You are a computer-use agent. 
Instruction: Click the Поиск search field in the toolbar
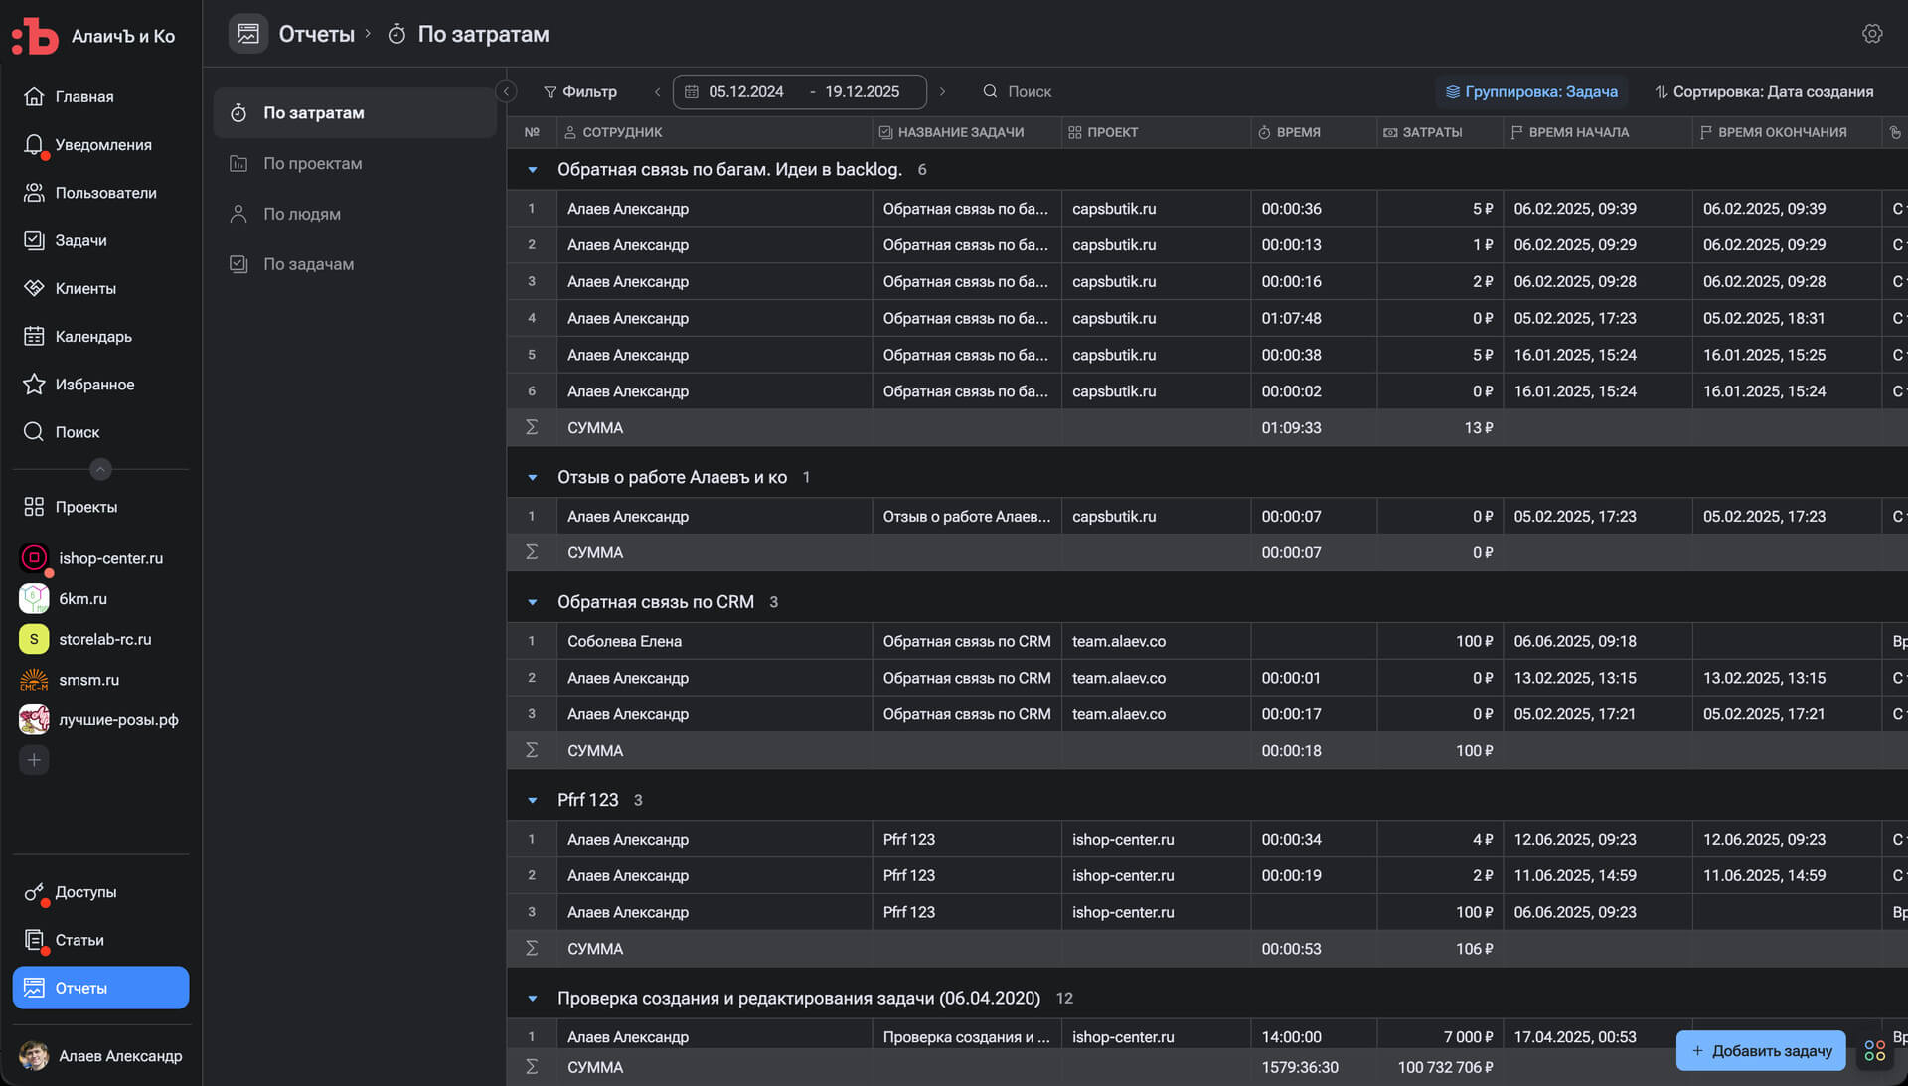coord(1029,91)
